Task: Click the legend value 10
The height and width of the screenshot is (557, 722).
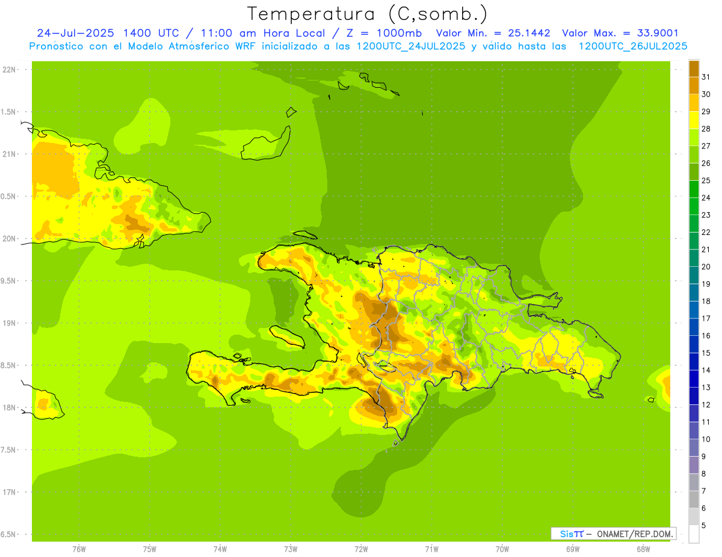Action: tap(706, 439)
